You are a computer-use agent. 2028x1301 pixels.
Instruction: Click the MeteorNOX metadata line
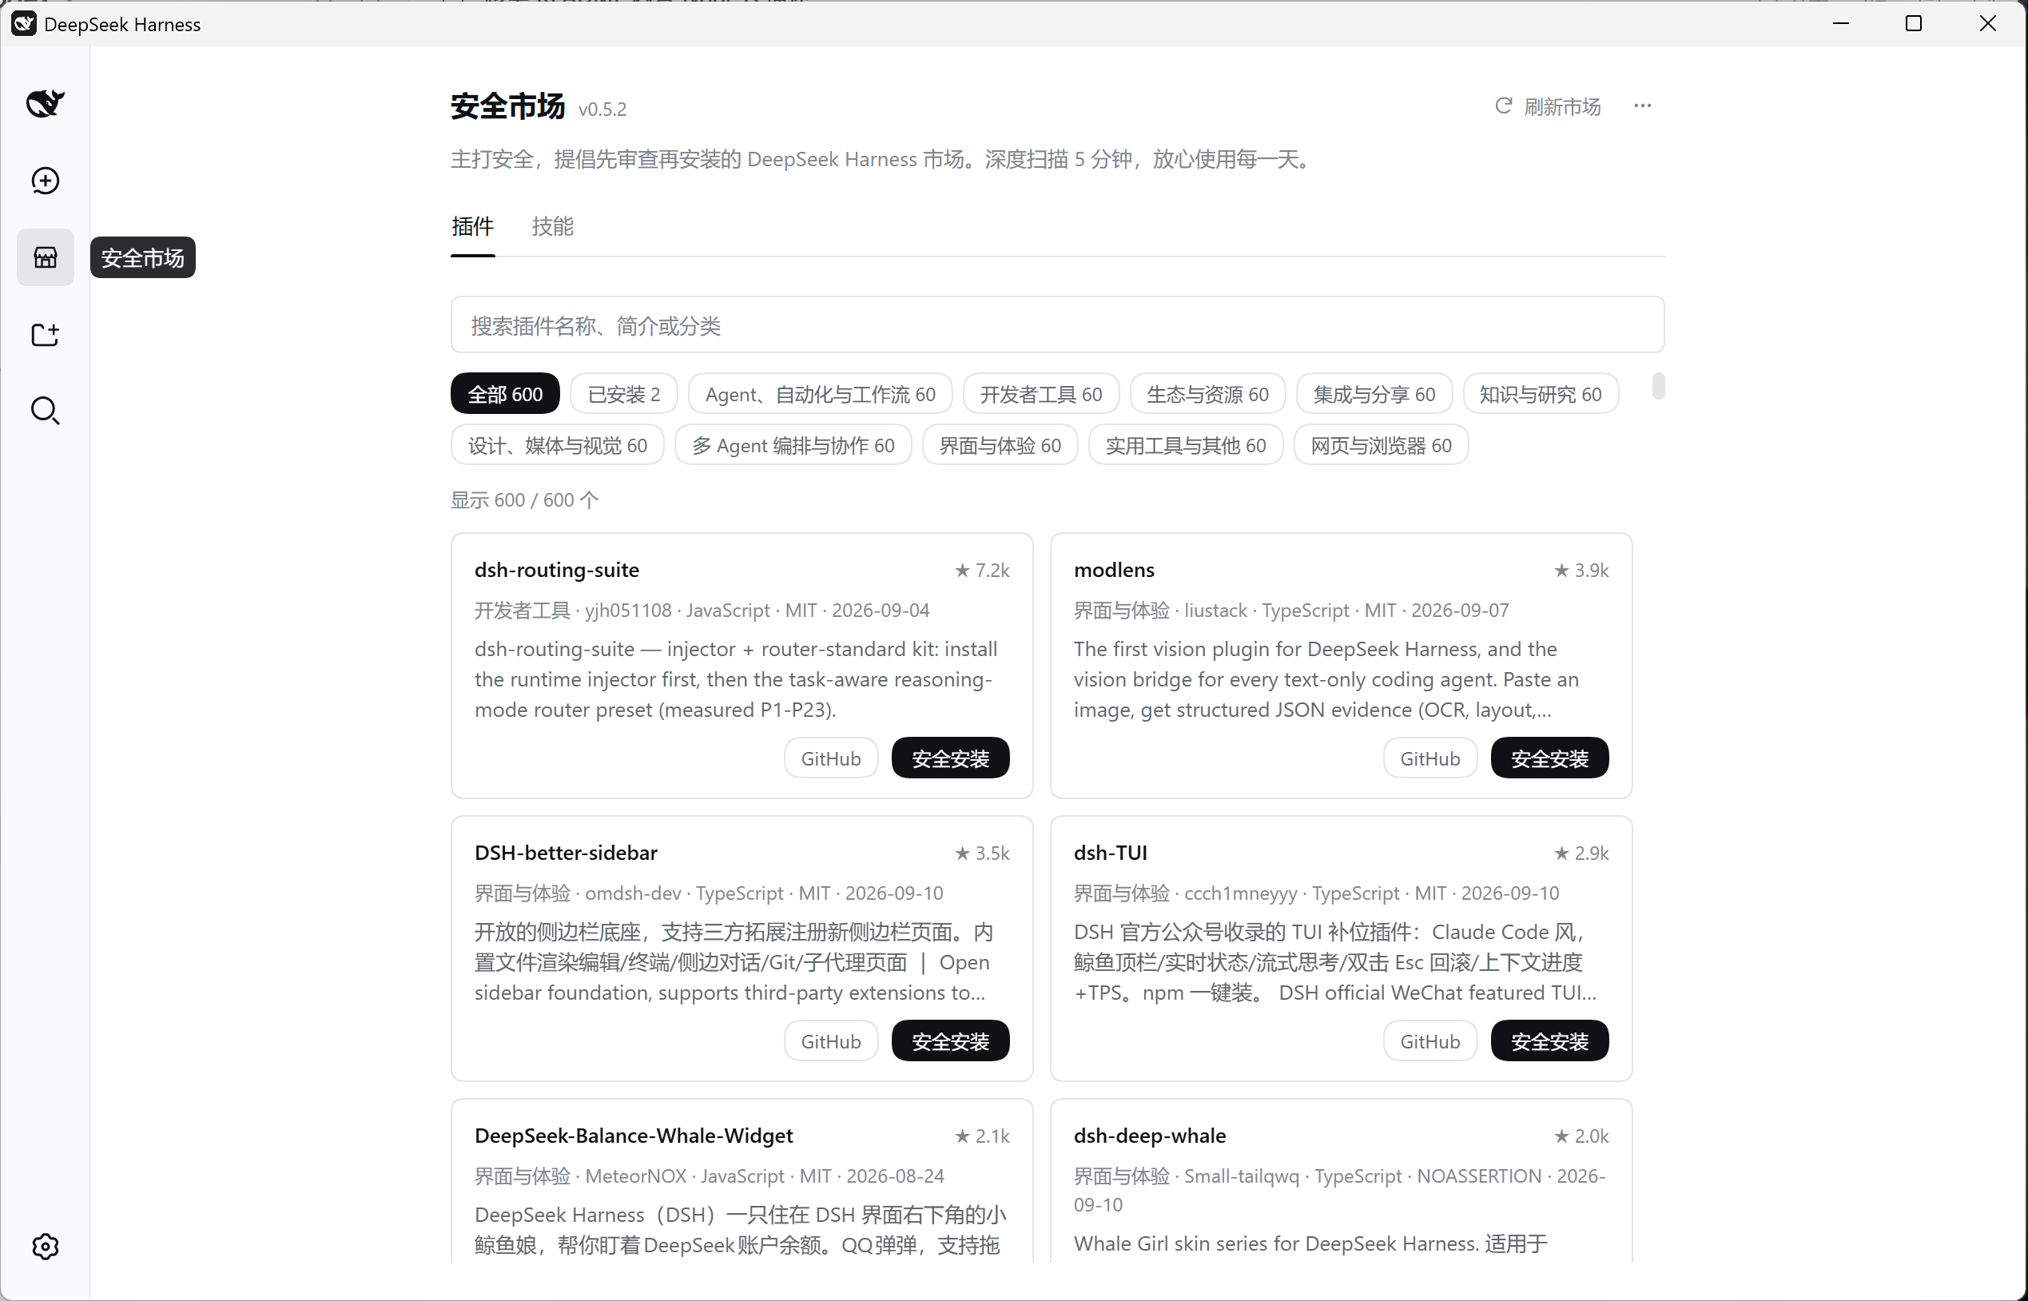(710, 1176)
